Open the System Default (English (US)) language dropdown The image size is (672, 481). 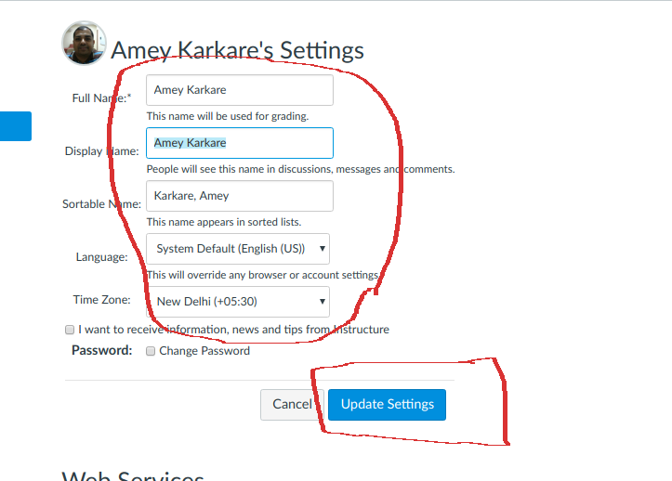[x=238, y=249]
